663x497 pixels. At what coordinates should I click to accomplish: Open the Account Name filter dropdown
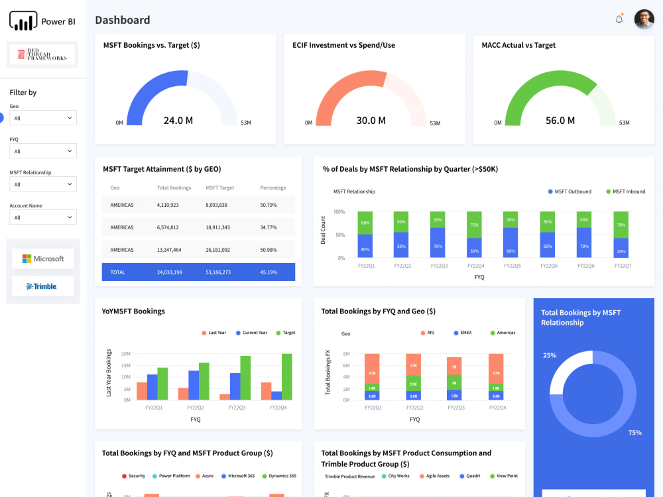[43, 217]
